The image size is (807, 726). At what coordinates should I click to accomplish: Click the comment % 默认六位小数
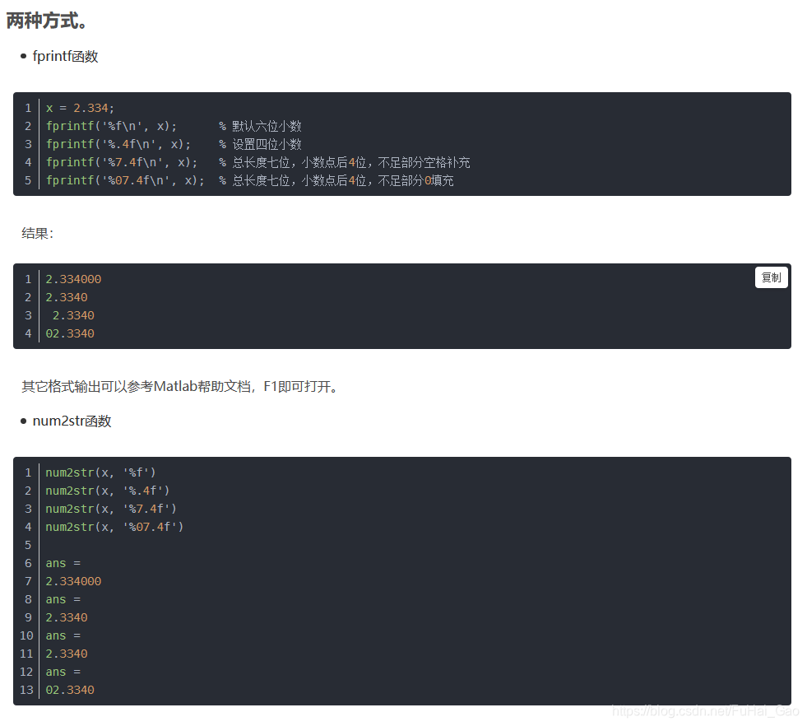pos(260,126)
